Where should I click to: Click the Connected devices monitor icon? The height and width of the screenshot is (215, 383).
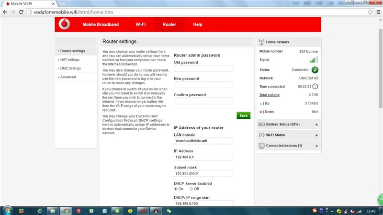(261, 146)
